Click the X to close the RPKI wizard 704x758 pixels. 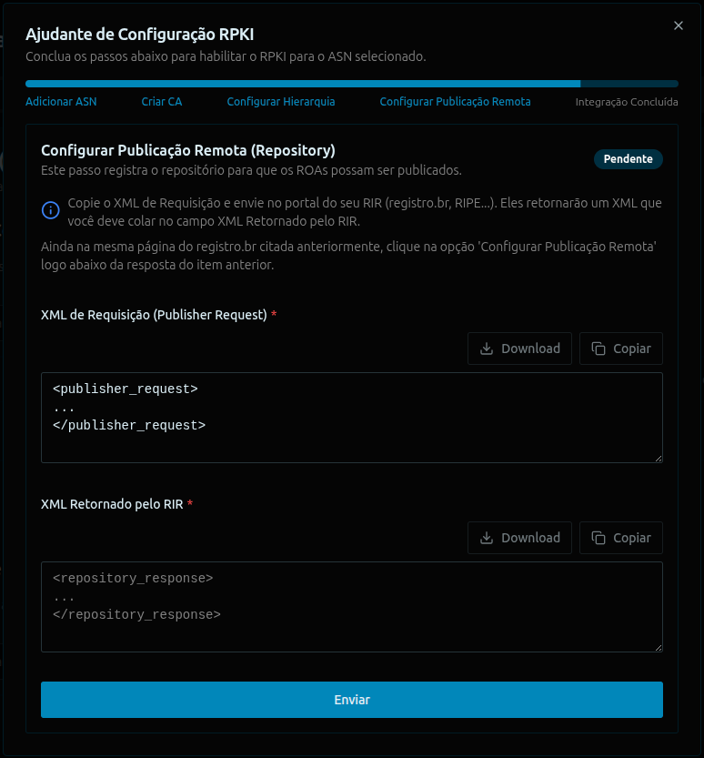coord(678,25)
